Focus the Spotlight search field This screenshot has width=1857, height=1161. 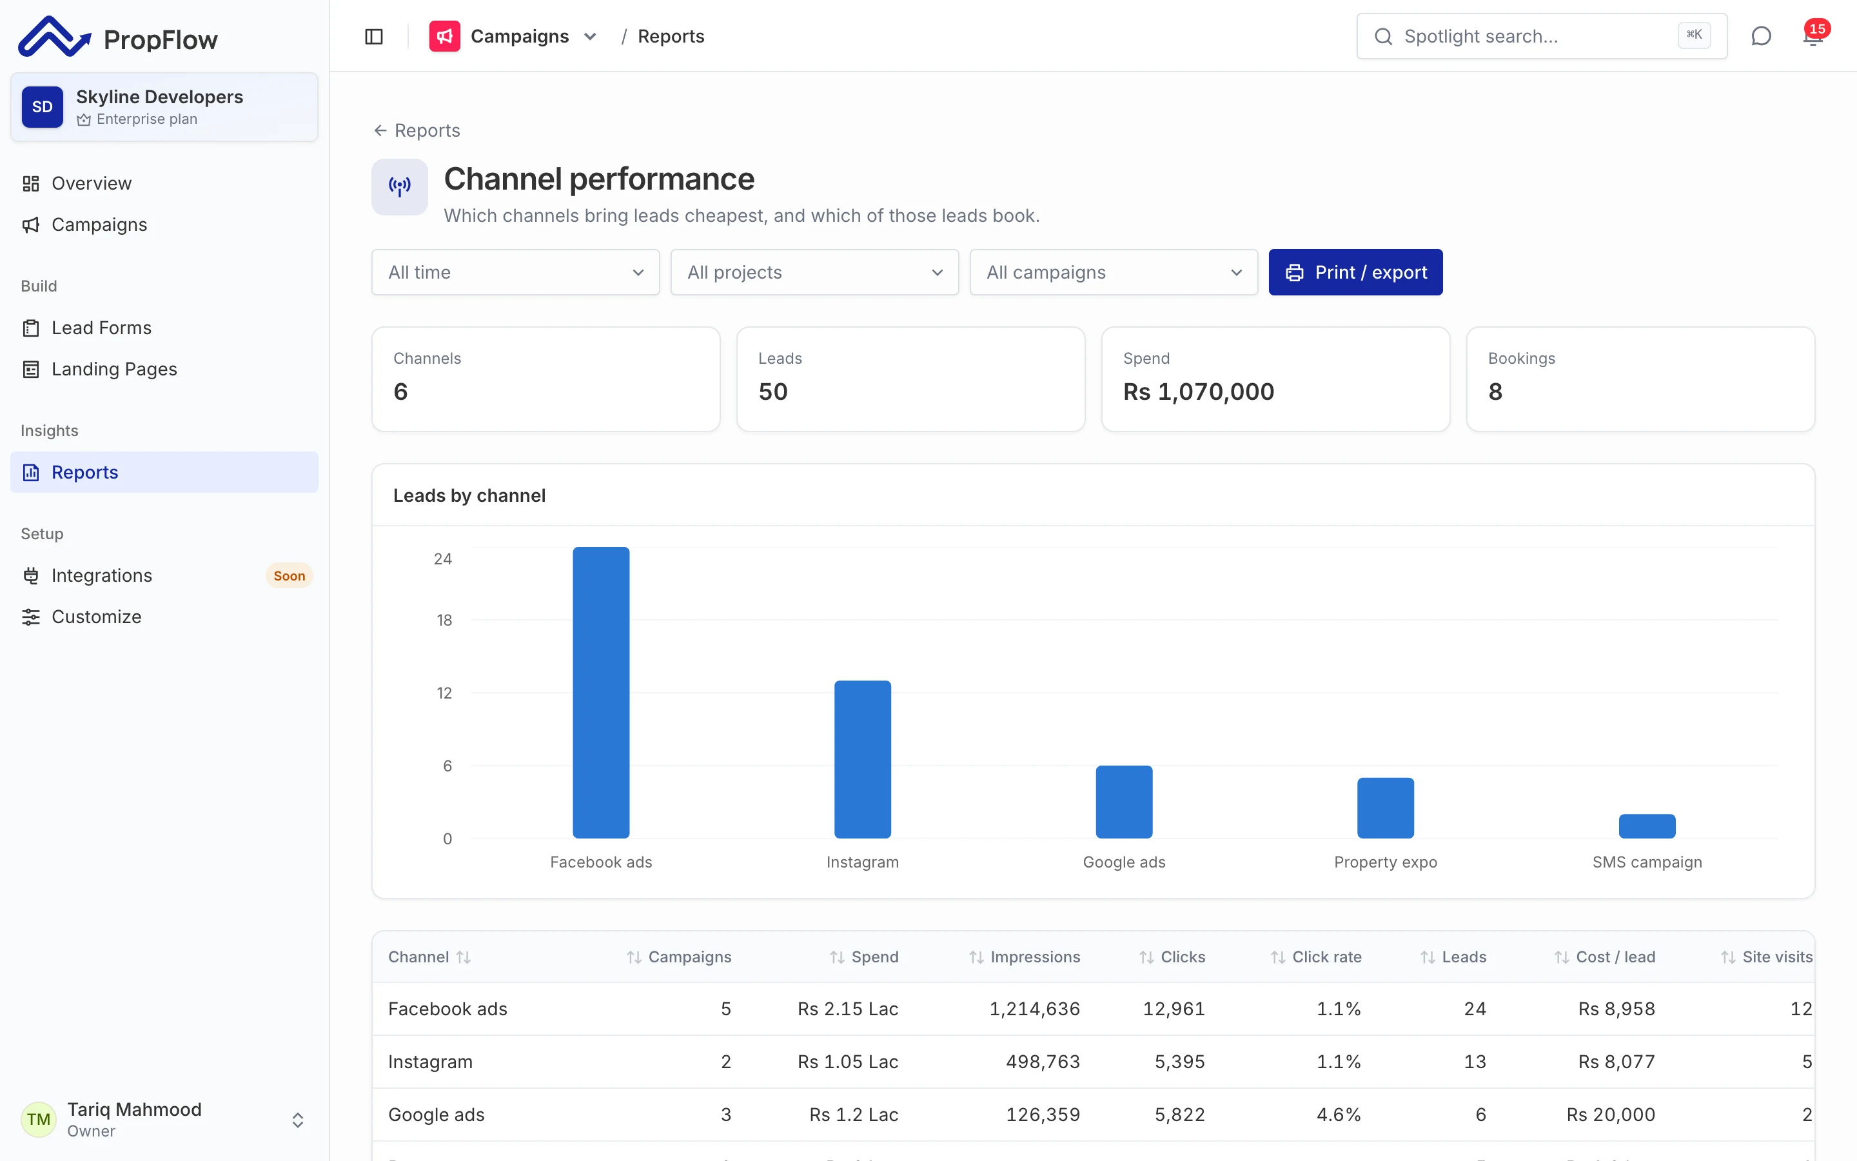pyautogui.click(x=1542, y=36)
